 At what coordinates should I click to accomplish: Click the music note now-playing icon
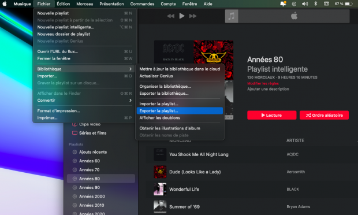[232, 16]
